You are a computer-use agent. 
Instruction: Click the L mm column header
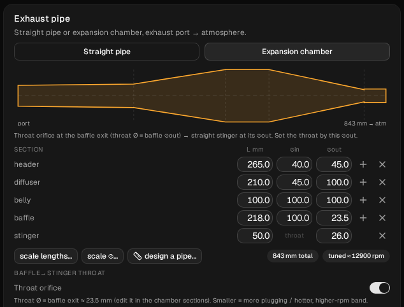click(255, 150)
